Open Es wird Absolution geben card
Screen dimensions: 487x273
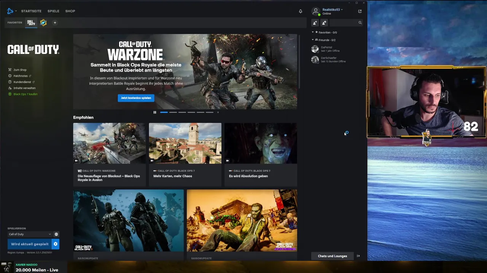click(261, 155)
